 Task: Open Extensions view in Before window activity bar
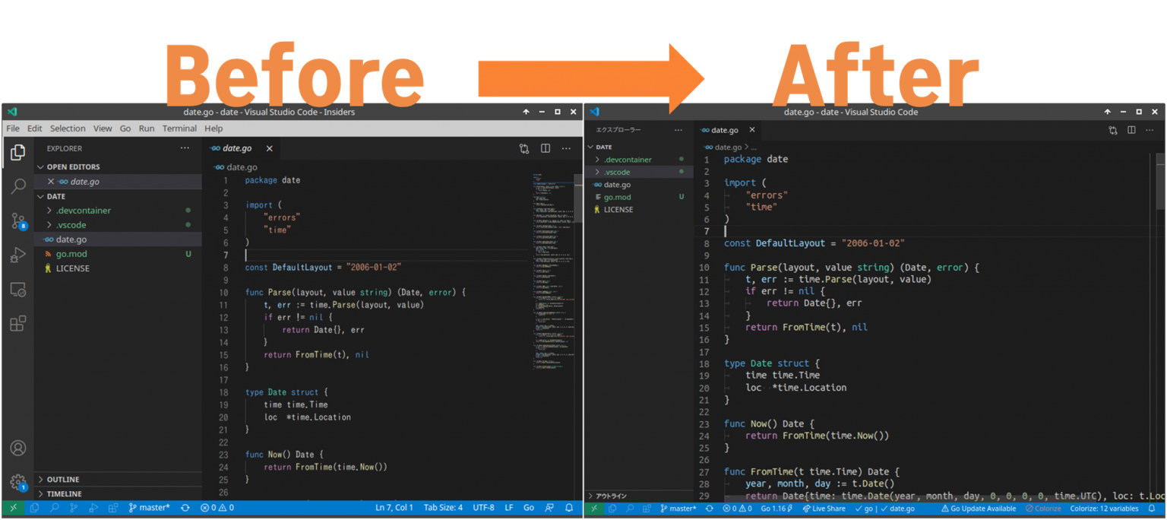17,324
